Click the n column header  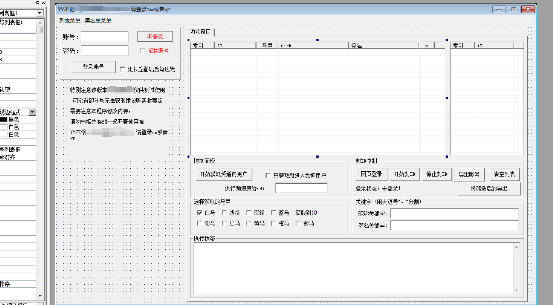[x=427, y=45]
